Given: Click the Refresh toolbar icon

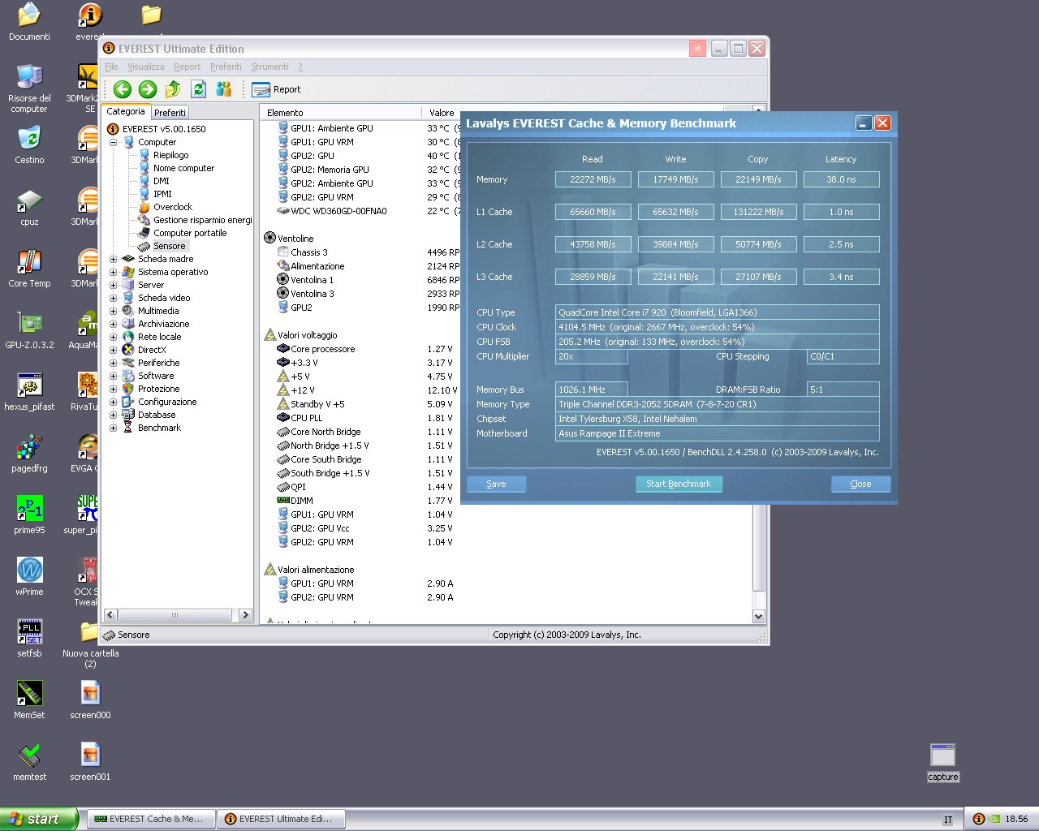Looking at the screenshot, I should (199, 89).
